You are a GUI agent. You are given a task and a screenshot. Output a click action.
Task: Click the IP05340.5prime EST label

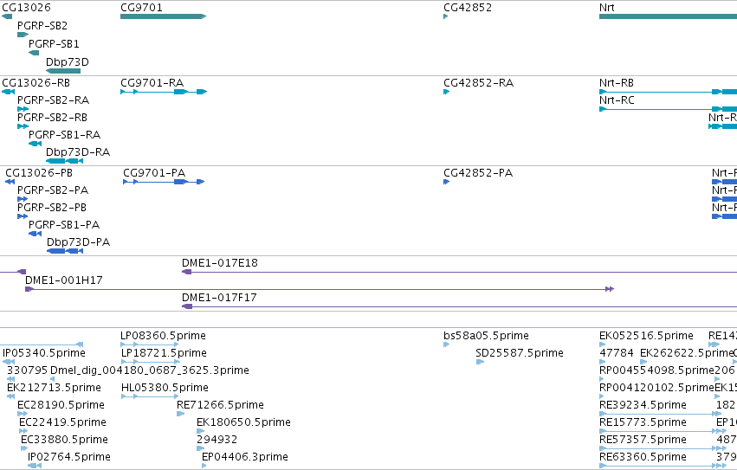point(43,353)
